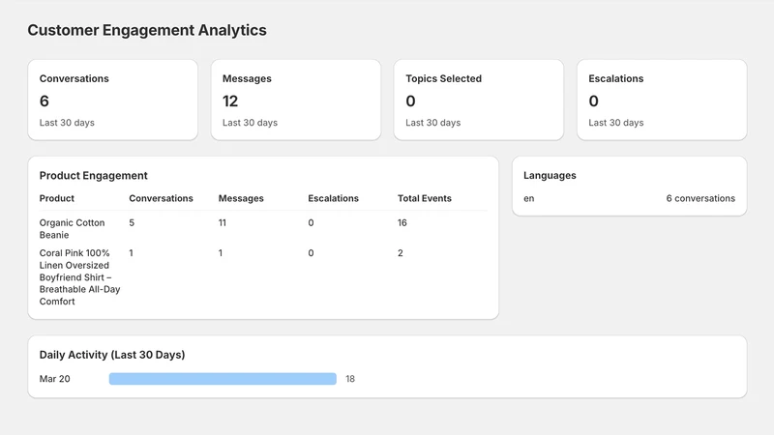Click the Daily Activity (Last 30 Days) title

pos(112,355)
